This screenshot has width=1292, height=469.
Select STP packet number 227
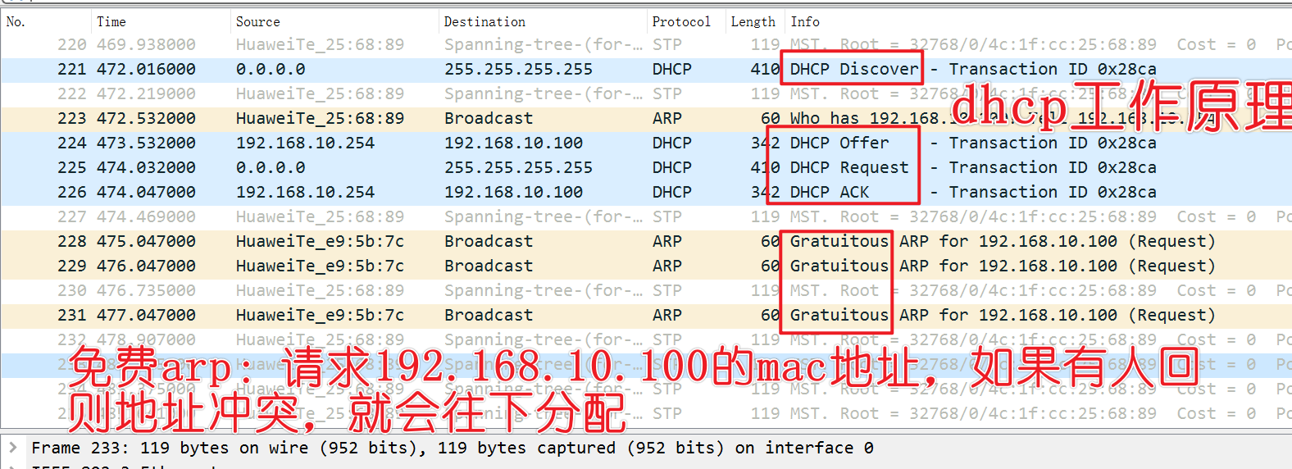coord(492,217)
